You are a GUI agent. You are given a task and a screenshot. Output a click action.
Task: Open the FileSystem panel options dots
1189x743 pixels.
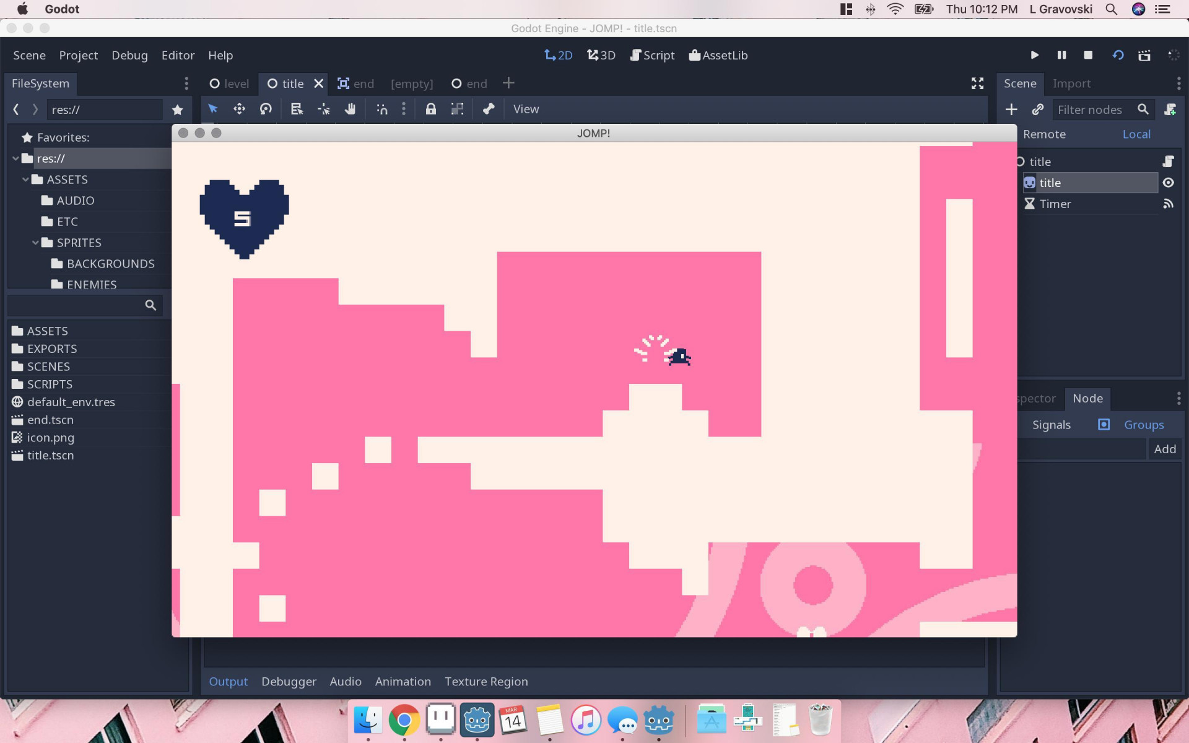[x=186, y=84]
